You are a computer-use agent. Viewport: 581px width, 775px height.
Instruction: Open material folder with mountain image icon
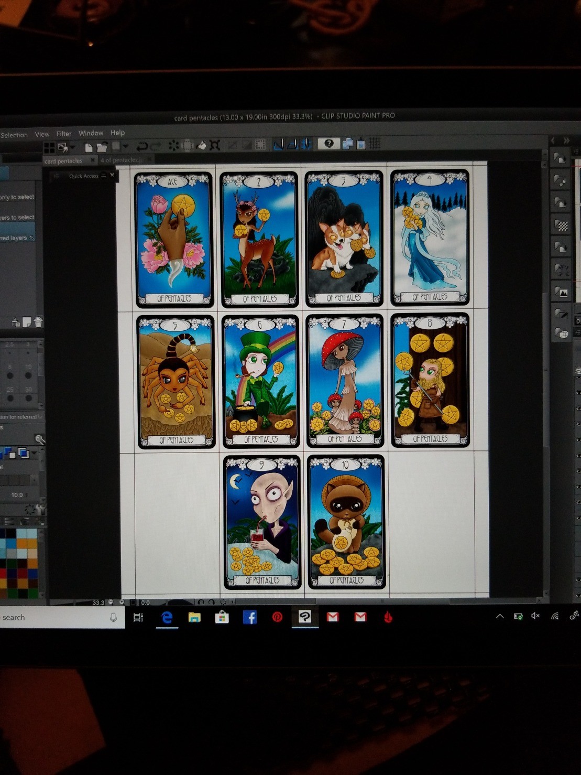click(562, 293)
